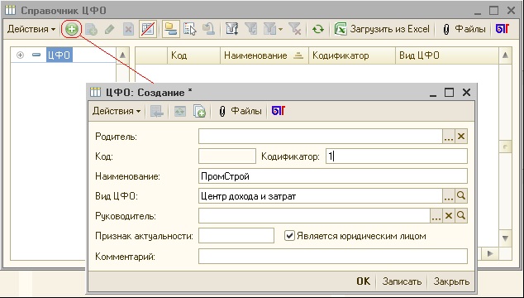Click into the Код input field
Viewport: 524px width, 298px height.
227,156
